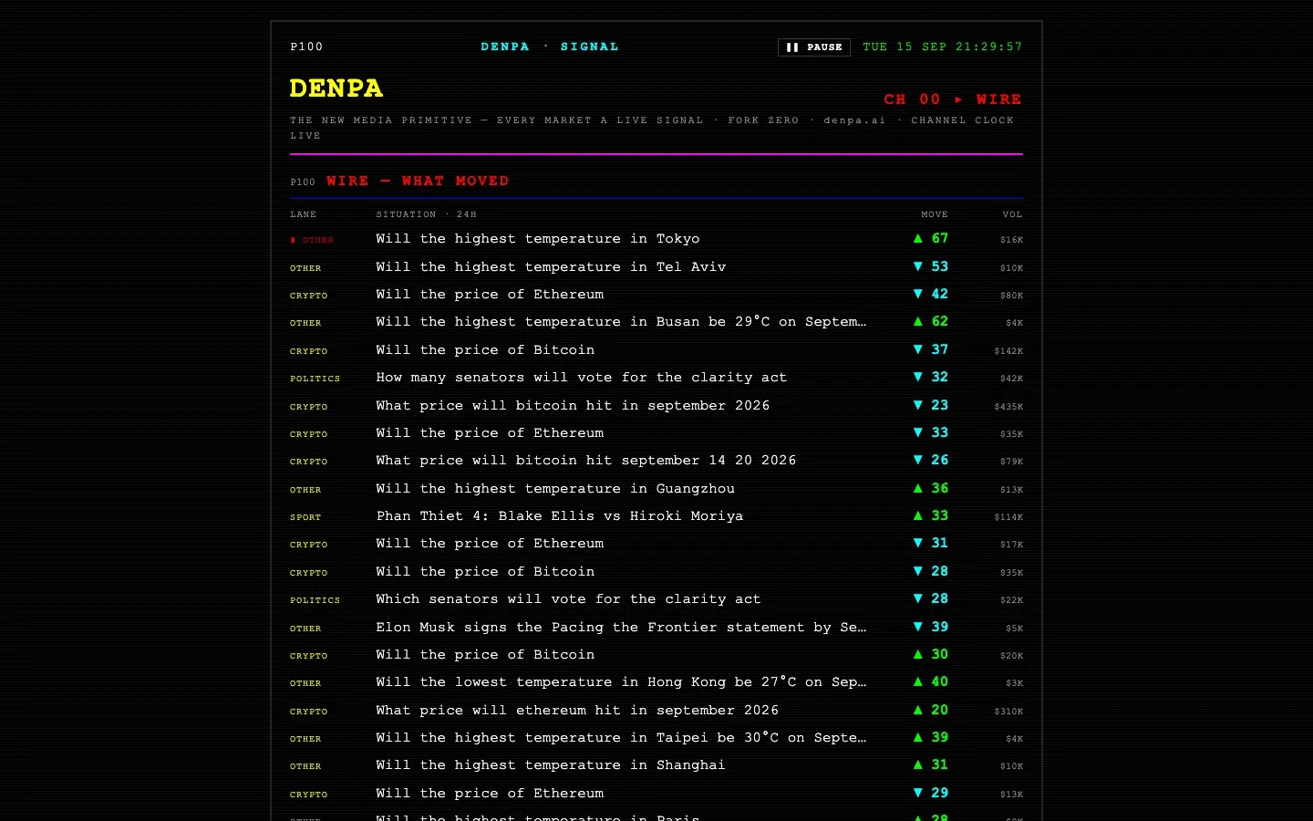Viewport: 1313px width, 821px height.
Task: Open 'How many senators will vote' row
Action: [x=656, y=378]
